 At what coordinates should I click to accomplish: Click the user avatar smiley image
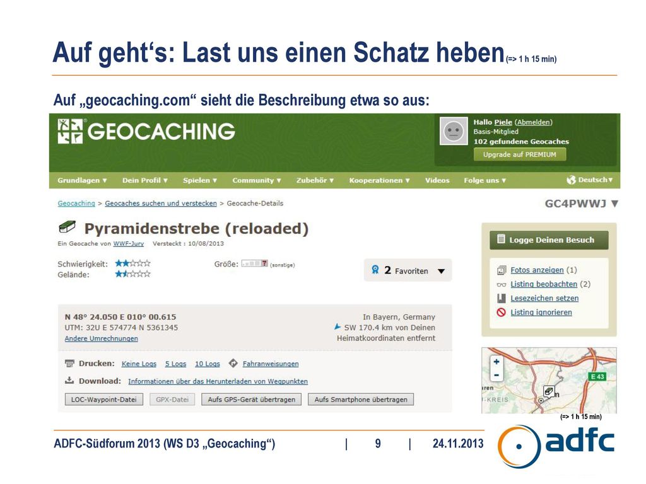(x=454, y=131)
